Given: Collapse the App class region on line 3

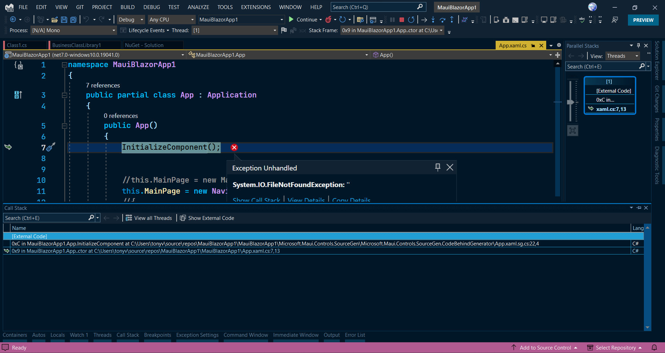Looking at the screenshot, I should pyautogui.click(x=64, y=95).
